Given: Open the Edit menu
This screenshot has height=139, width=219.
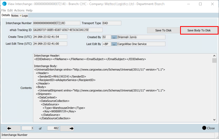Looking at the screenshot, I should [x=10, y=10].
